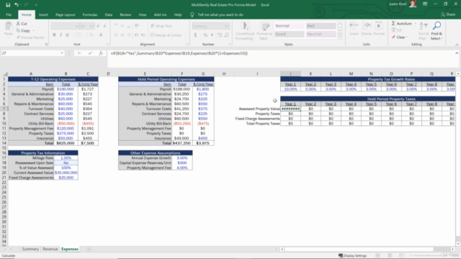The image size is (461, 259).
Task: Click Display Settings in status bar
Action: 352,255
